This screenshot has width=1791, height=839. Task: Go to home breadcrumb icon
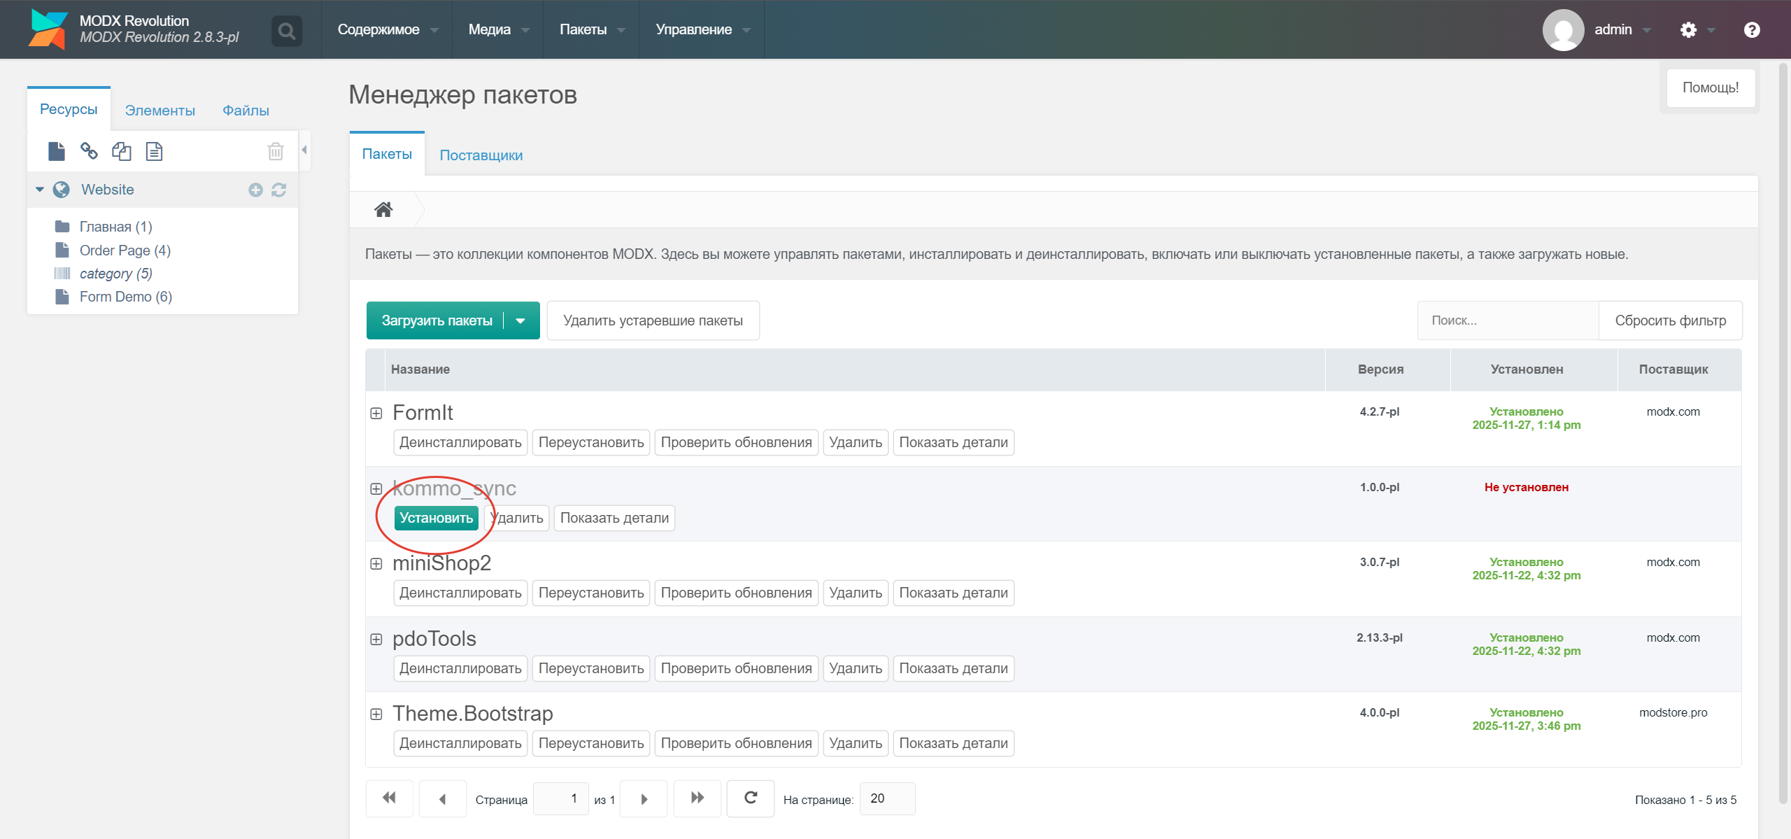(383, 209)
